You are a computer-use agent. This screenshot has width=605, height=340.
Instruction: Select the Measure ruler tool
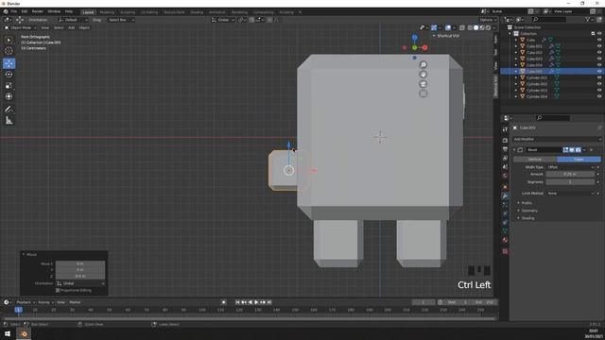[x=9, y=121]
